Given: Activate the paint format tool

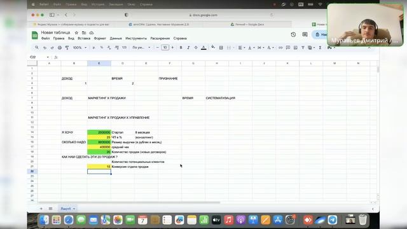Looking at the screenshot, I should (x=67, y=48).
